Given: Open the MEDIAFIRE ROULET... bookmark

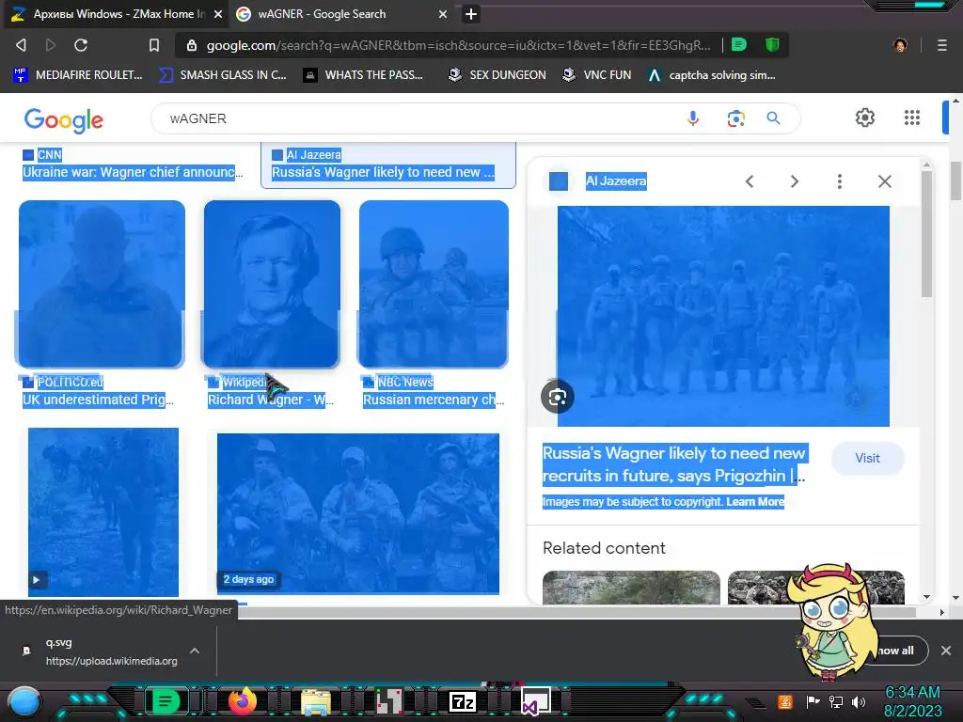Looking at the screenshot, I should click(x=77, y=75).
